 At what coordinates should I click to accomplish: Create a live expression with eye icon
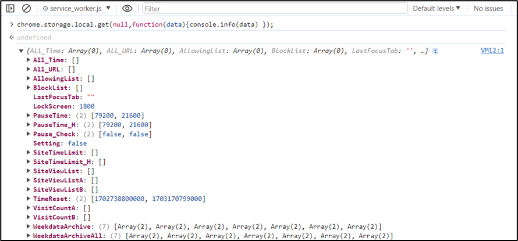[127, 8]
